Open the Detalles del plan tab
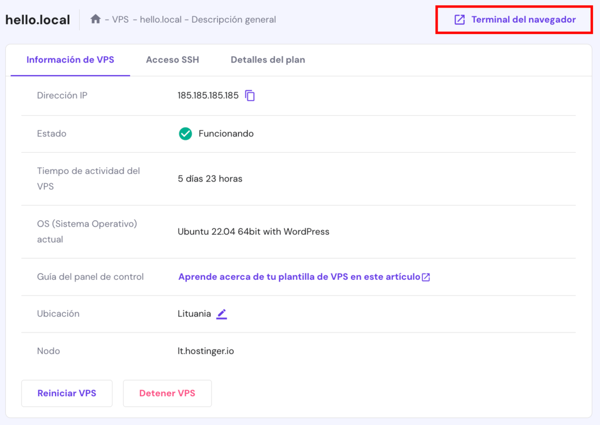 (x=268, y=60)
